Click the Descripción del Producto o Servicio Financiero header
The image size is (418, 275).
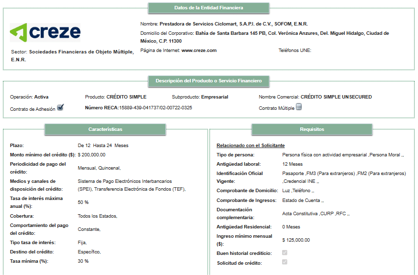coord(209,81)
